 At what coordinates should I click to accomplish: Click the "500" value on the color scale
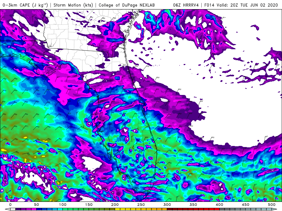click(271, 205)
